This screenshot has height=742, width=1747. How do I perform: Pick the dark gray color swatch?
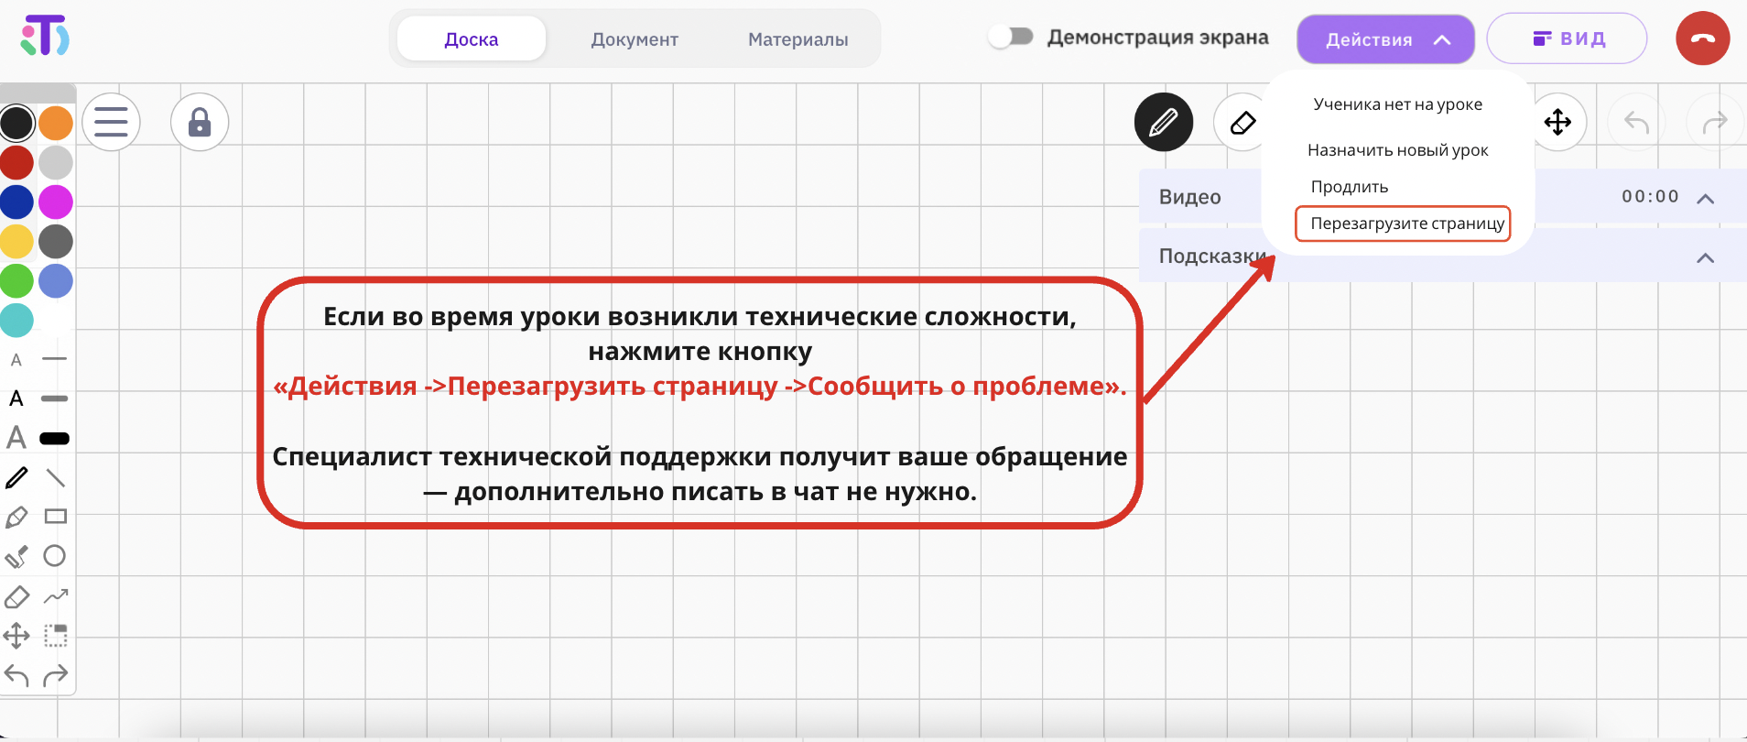pyautogui.click(x=56, y=242)
